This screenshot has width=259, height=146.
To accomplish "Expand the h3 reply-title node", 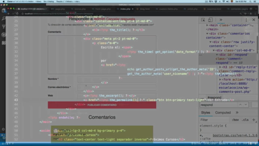I will click(x=220, y=67).
